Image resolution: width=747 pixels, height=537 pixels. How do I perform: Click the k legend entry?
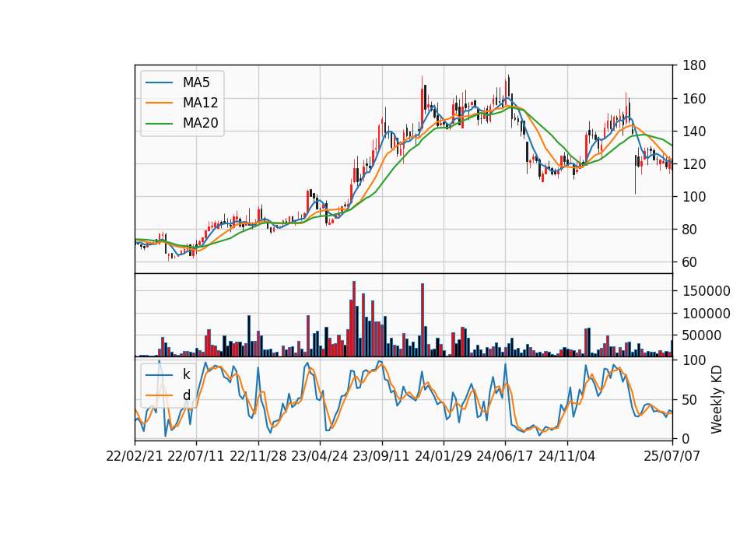[x=186, y=374]
